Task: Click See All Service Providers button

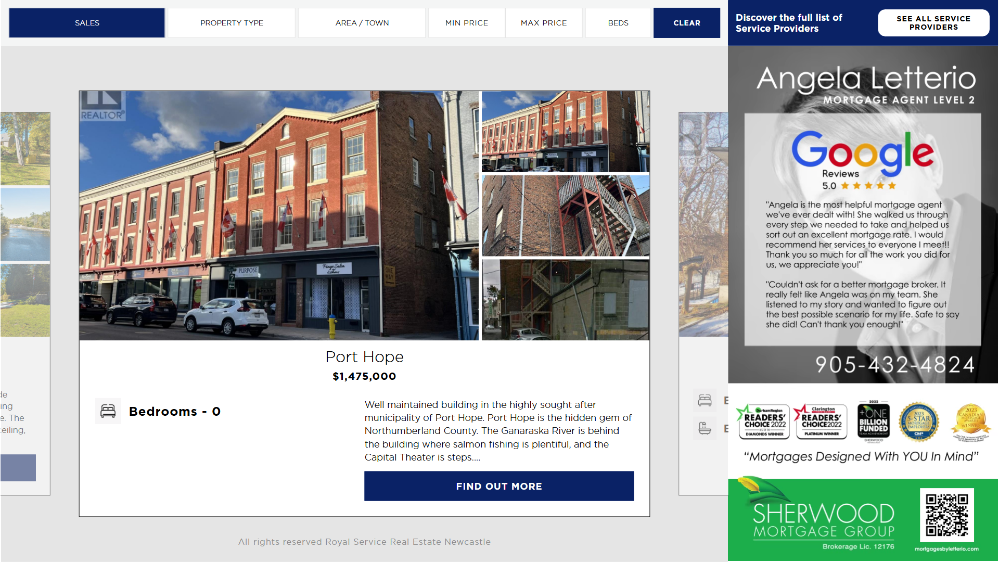Action: pos(933,23)
